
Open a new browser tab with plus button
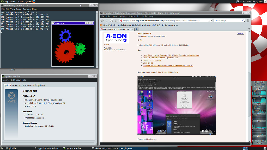pyautogui.click(x=137, y=29)
